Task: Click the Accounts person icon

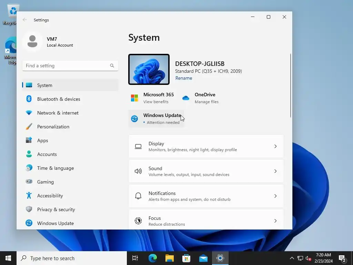Action: [x=29, y=154]
